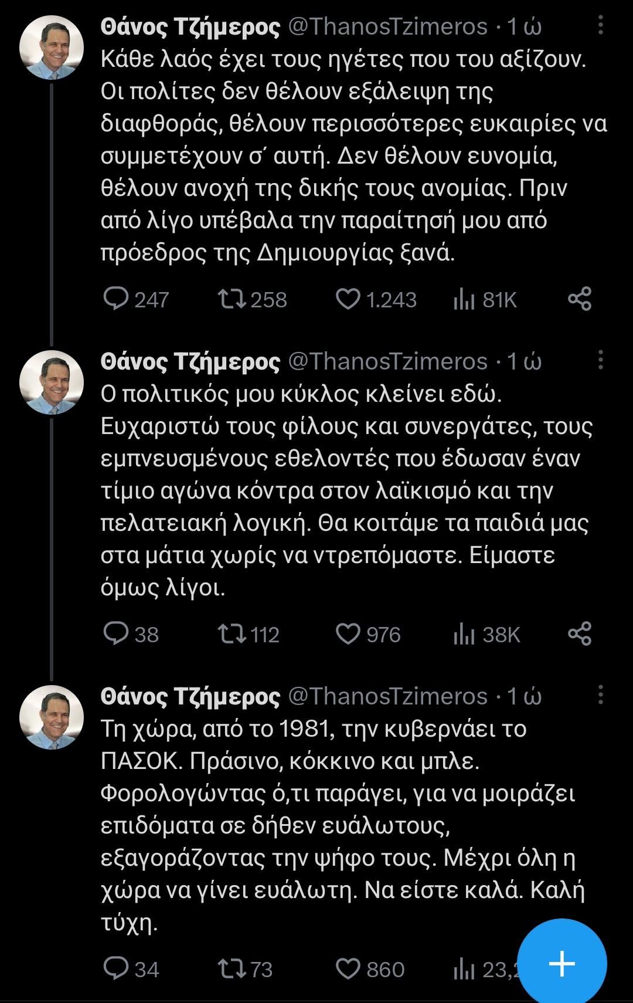View analytics of tweet with 38K views

[x=464, y=635]
